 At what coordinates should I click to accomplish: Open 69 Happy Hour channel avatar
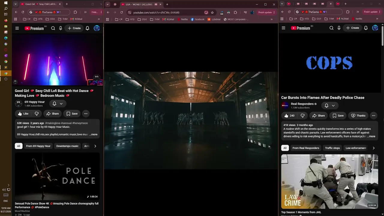pos(19,103)
